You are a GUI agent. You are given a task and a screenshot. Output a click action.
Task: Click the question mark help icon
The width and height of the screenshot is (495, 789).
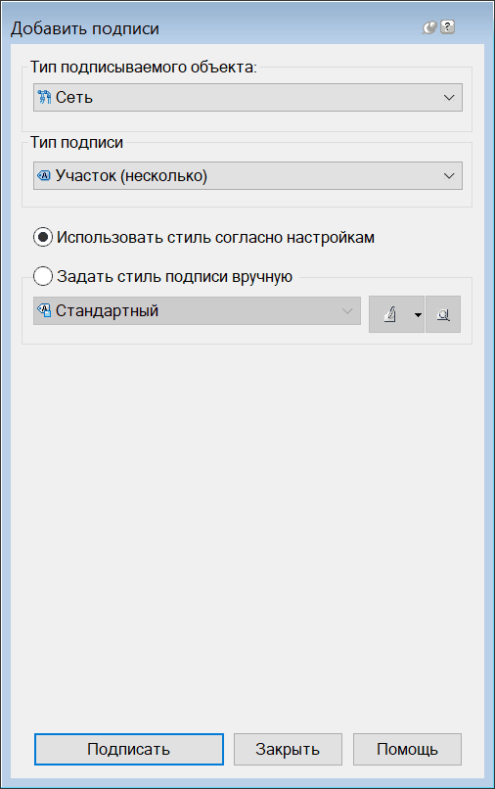448,27
